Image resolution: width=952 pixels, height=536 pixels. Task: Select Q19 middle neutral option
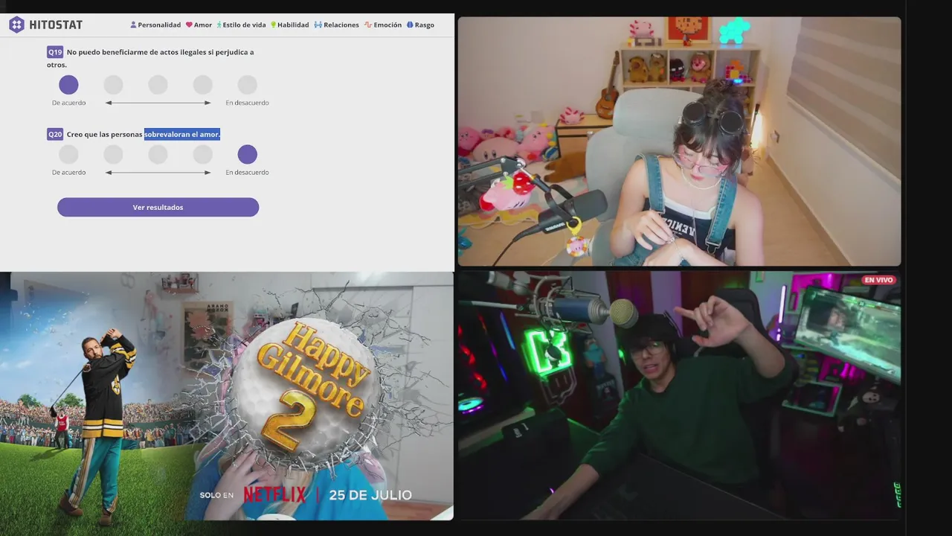coord(158,85)
